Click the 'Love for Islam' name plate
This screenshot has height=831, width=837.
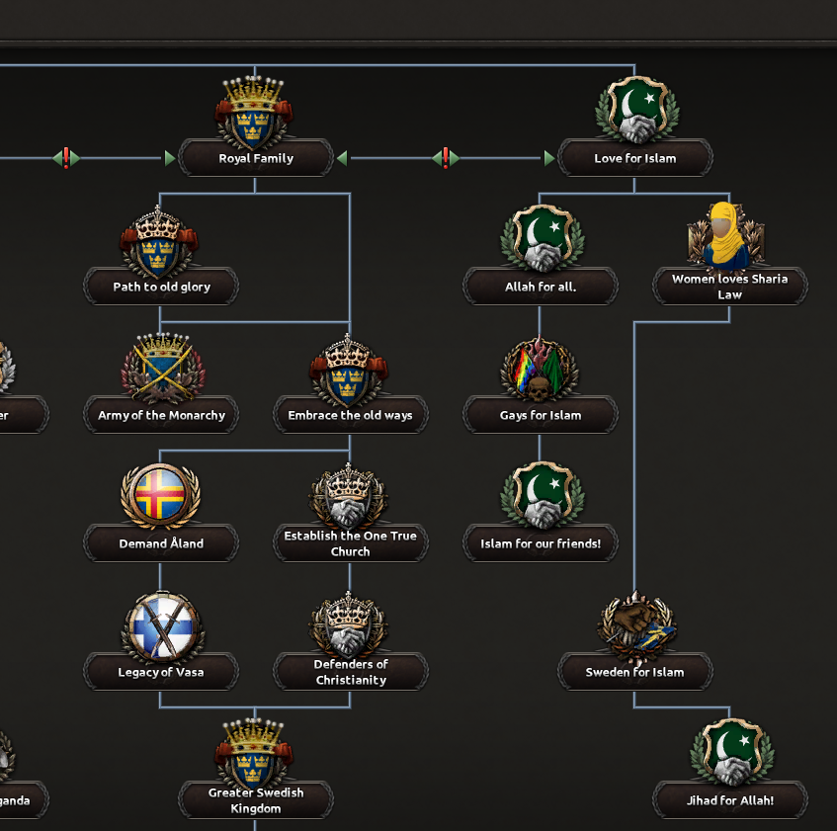click(635, 158)
